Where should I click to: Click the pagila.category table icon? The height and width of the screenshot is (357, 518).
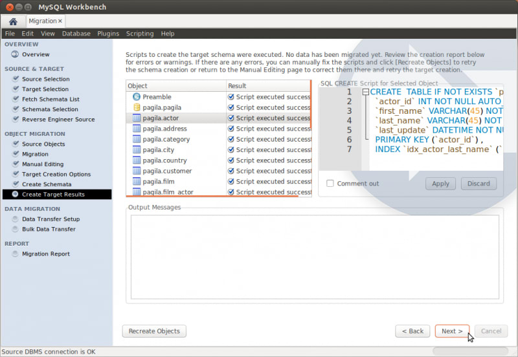click(137, 139)
